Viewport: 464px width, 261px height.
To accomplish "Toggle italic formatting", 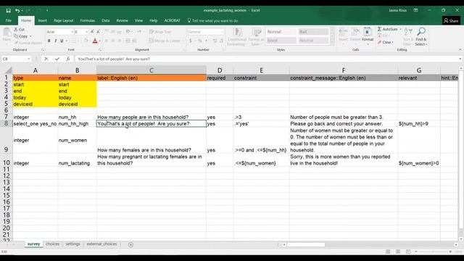I will [55, 41].
